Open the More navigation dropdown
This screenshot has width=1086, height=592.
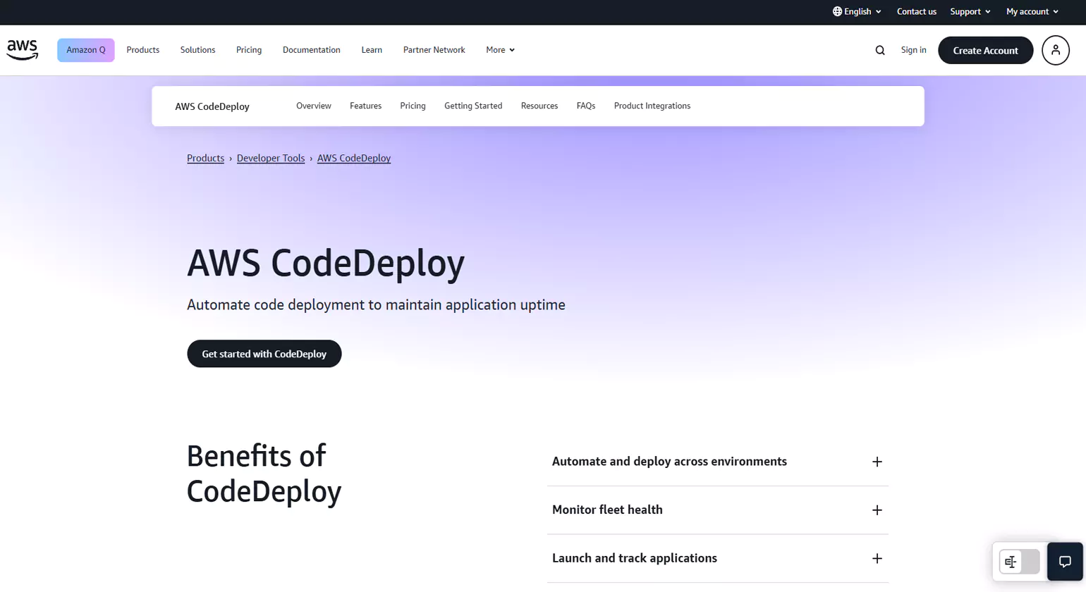(500, 49)
